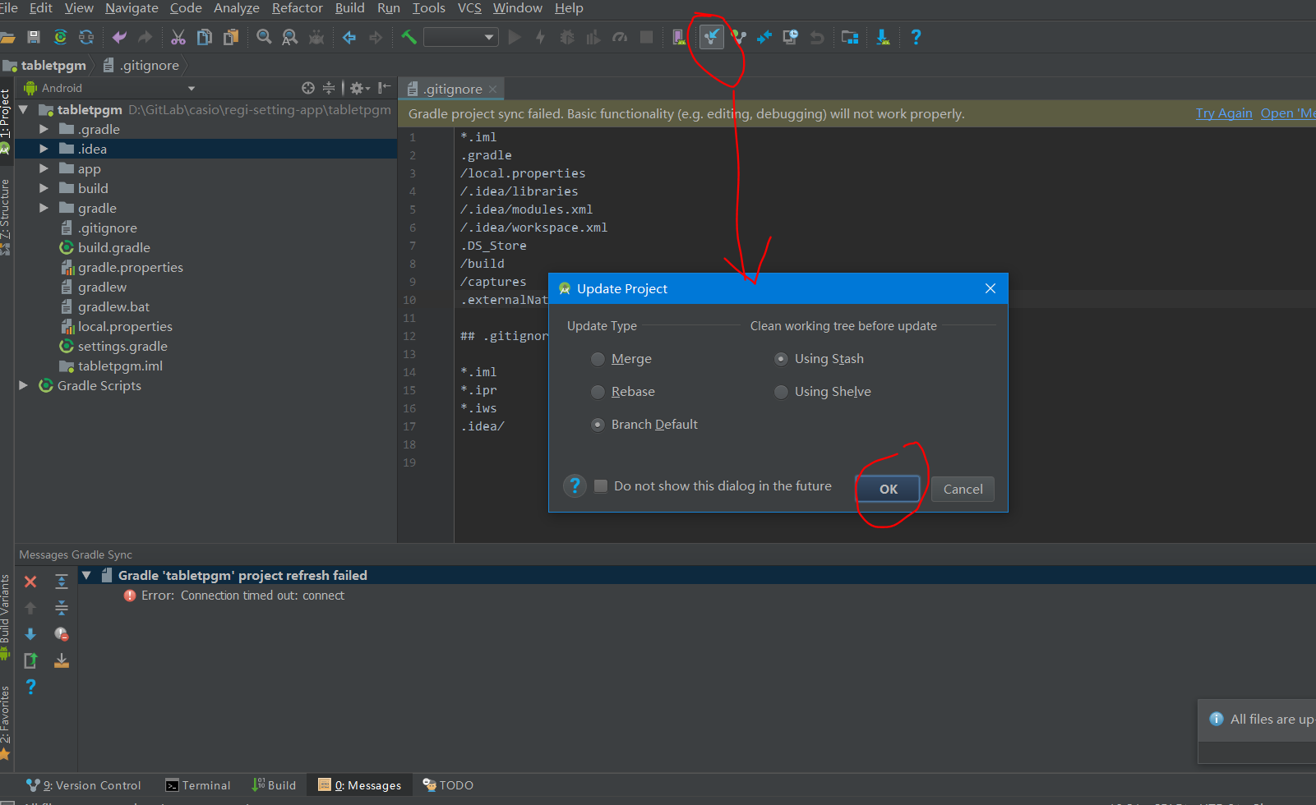Open the Android project view dropdown
Viewport: 1316px width, 805px height.
point(191,88)
